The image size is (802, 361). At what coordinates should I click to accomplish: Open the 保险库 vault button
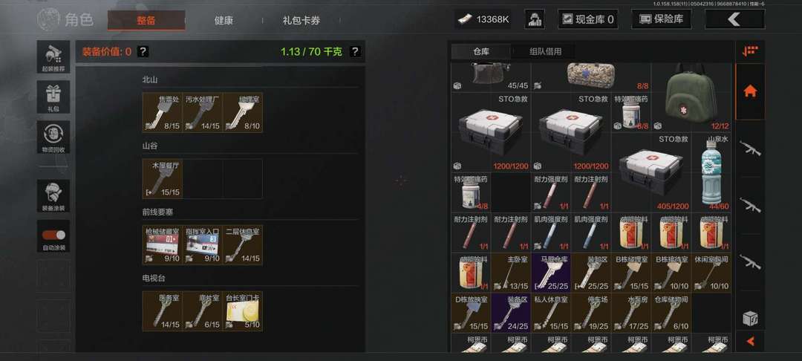[x=662, y=19]
